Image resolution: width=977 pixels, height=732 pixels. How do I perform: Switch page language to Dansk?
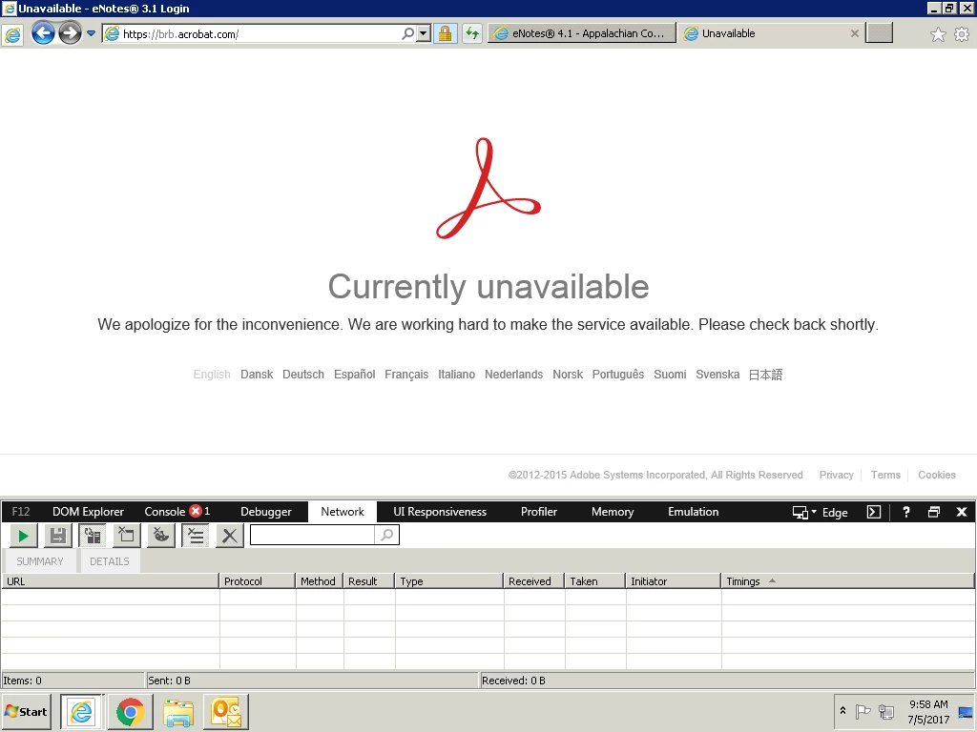(x=257, y=374)
